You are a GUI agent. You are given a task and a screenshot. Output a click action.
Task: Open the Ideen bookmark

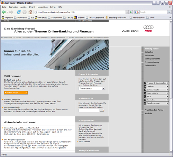[151, 18]
